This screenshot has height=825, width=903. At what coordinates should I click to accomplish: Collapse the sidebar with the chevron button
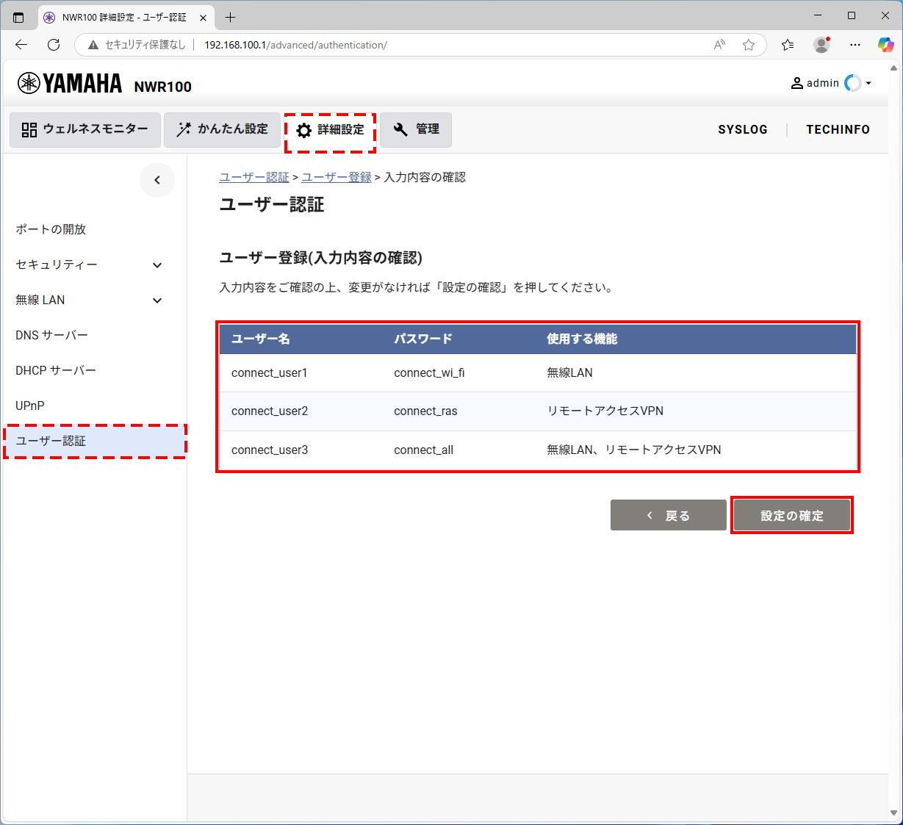coord(157,180)
